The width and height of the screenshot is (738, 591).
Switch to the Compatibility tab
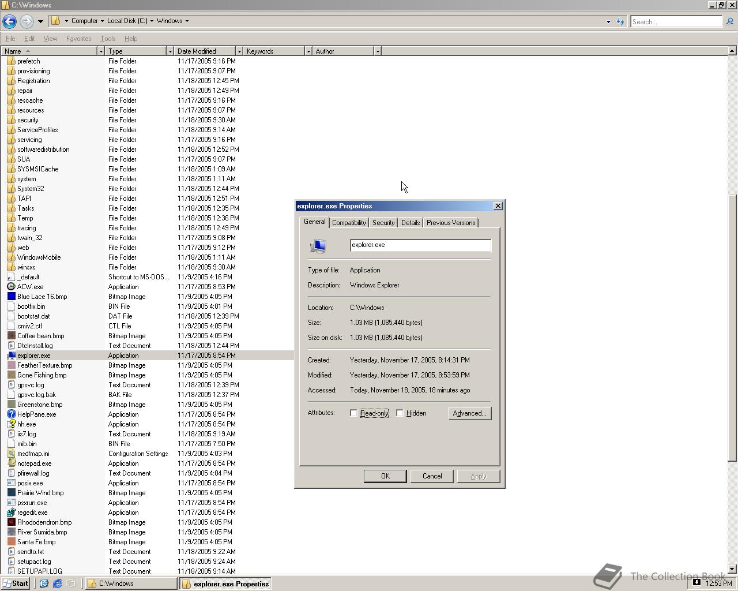[x=349, y=223]
